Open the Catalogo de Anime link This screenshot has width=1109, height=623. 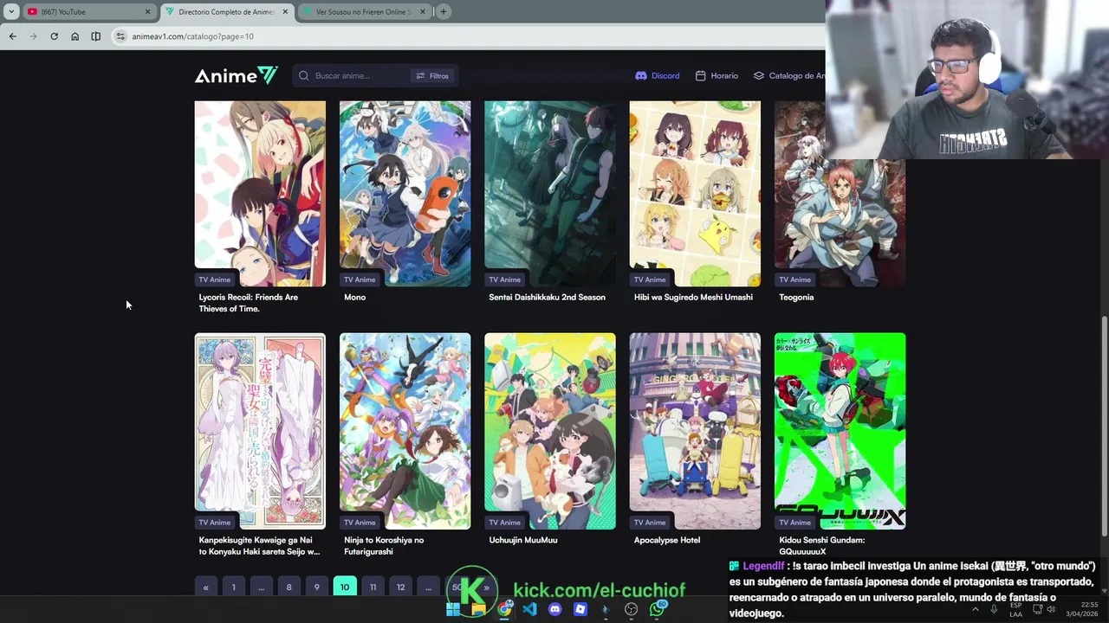pyautogui.click(x=788, y=76)
